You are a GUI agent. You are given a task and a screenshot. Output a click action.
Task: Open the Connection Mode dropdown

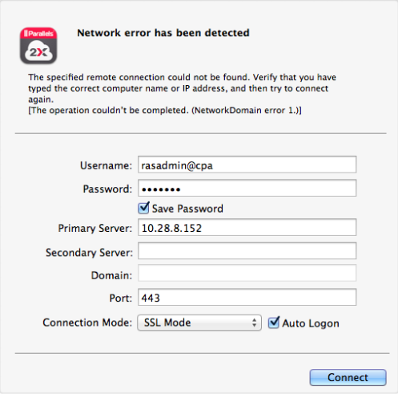point(199,323)
